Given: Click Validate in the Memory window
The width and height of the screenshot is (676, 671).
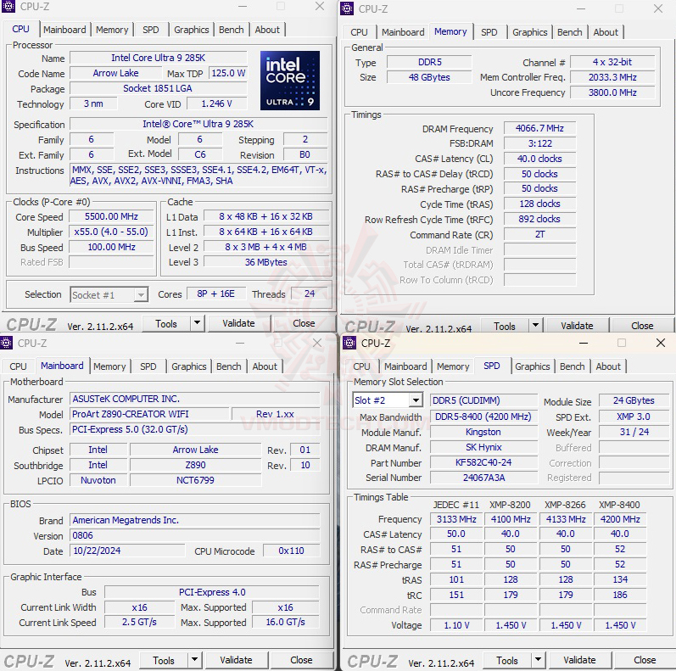Looking at the screenshot, I should pos(577,326).
